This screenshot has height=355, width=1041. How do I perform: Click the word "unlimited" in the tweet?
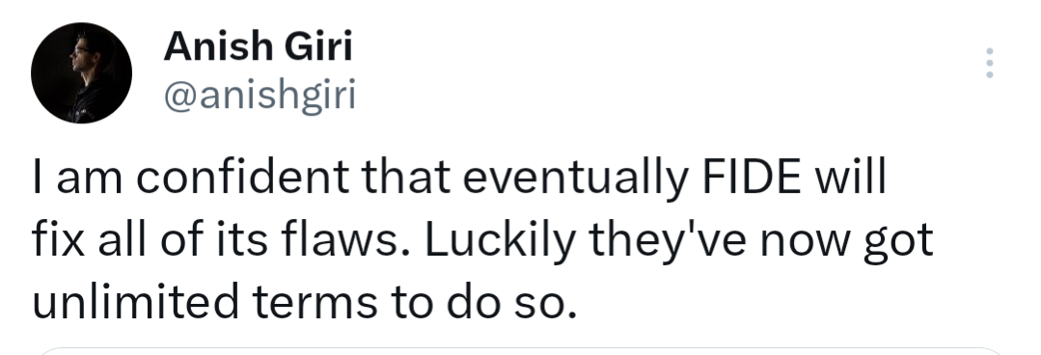[135, 300]
